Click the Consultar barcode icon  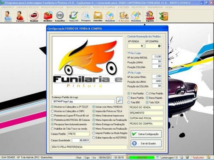pyautogui.click(x=60, y=17)
